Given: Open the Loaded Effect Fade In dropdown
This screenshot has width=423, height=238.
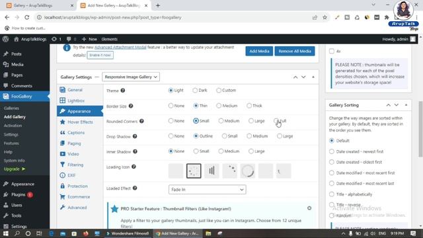Looking at the screenshot, I should click(207, 190).
